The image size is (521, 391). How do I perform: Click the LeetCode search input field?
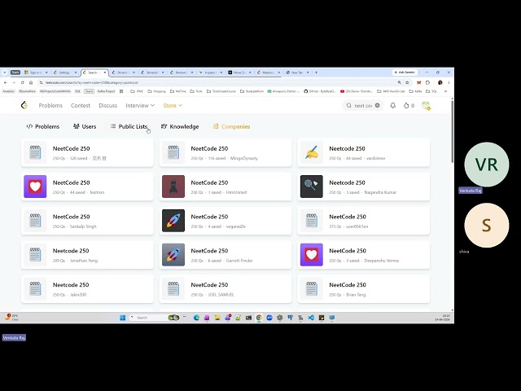point(363,105)
